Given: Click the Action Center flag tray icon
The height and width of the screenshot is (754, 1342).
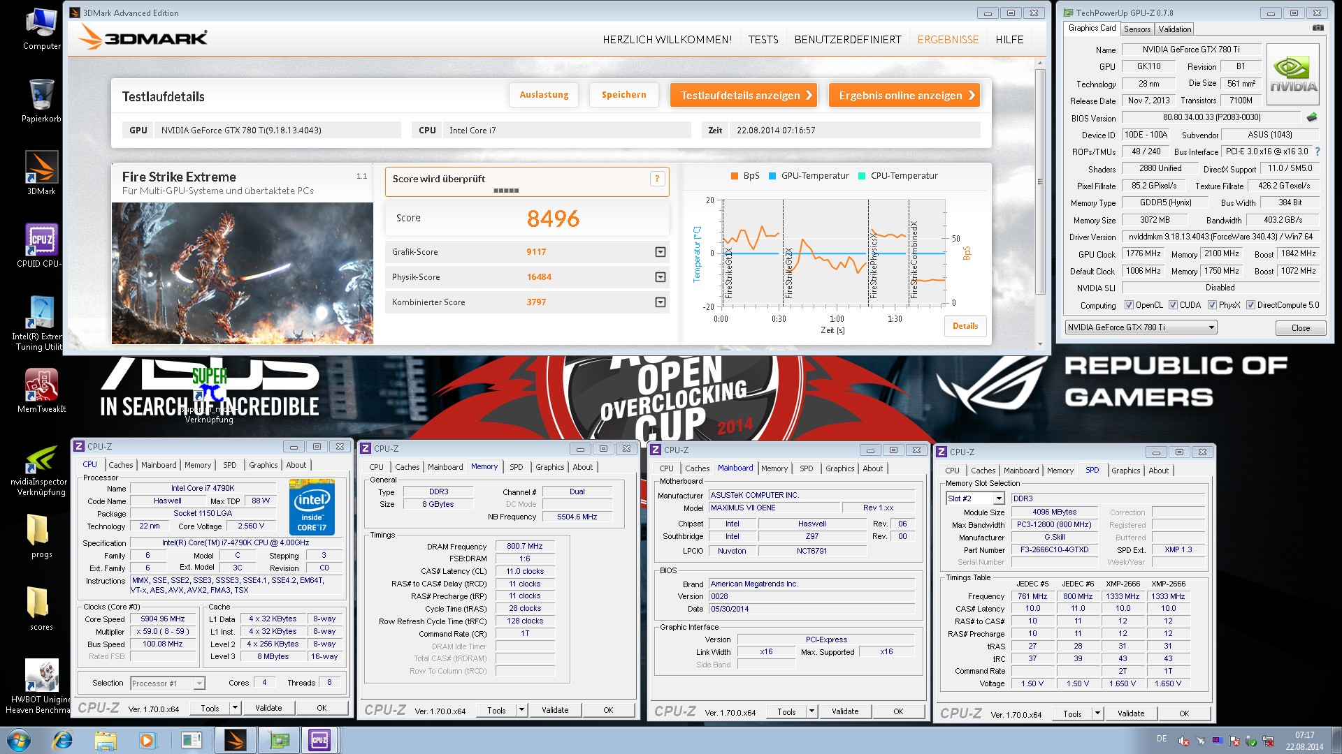Looking at the screenshot, I should click(x=1234, y=741).
